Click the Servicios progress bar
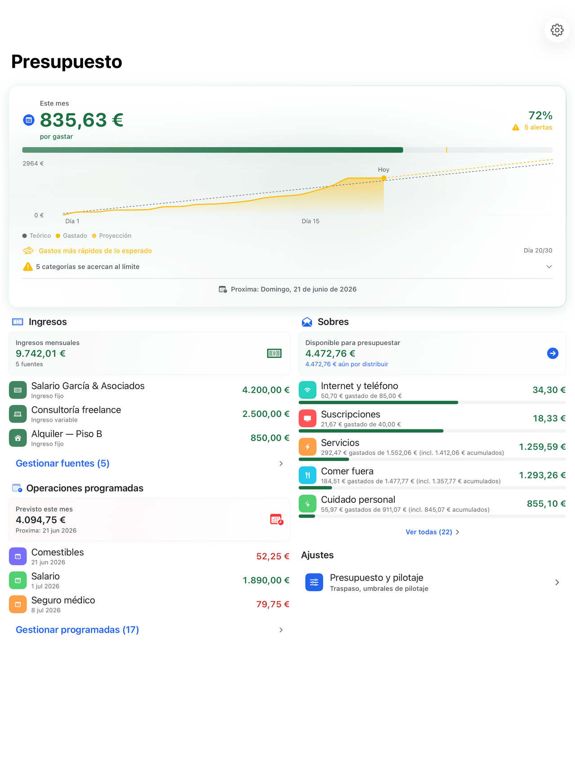 (x=432, y=459)
